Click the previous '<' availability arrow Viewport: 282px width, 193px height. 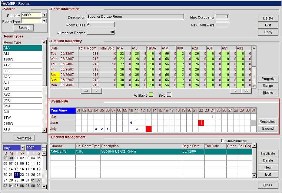[96, 91]
